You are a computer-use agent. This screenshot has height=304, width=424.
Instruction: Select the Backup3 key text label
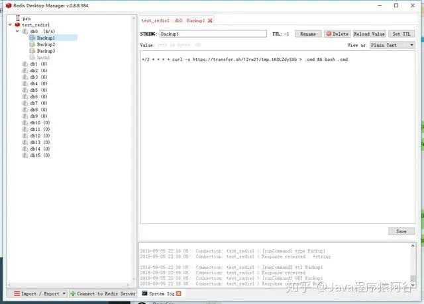click(46, 51)
